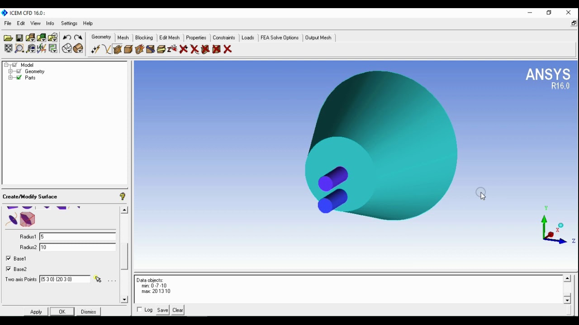Switch to Solid shaded display mode

(x=78, y=49)
